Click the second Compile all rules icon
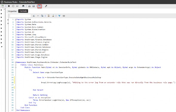The height and width of the screenshot is (112, 176). point(33,6)
